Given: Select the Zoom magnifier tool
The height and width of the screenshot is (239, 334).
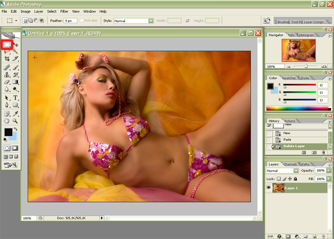Looking at the screenshot, I should 15,121.
